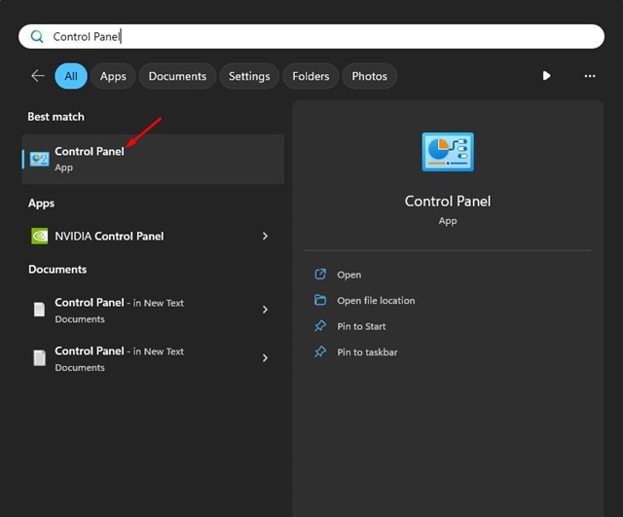This screenshot has height=517, width=623.
Task: Click the first Control Panel document file icon
Action: tap(40, 310)
